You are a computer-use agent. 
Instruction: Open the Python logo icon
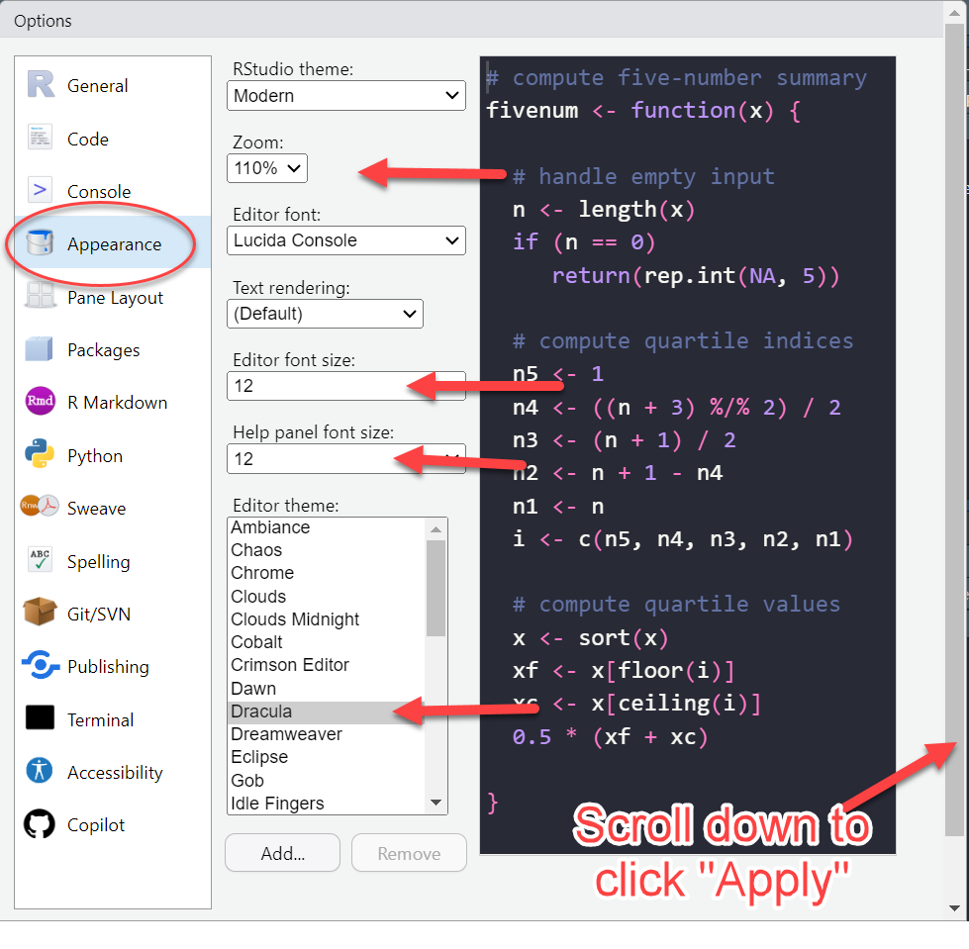(41, 455)
